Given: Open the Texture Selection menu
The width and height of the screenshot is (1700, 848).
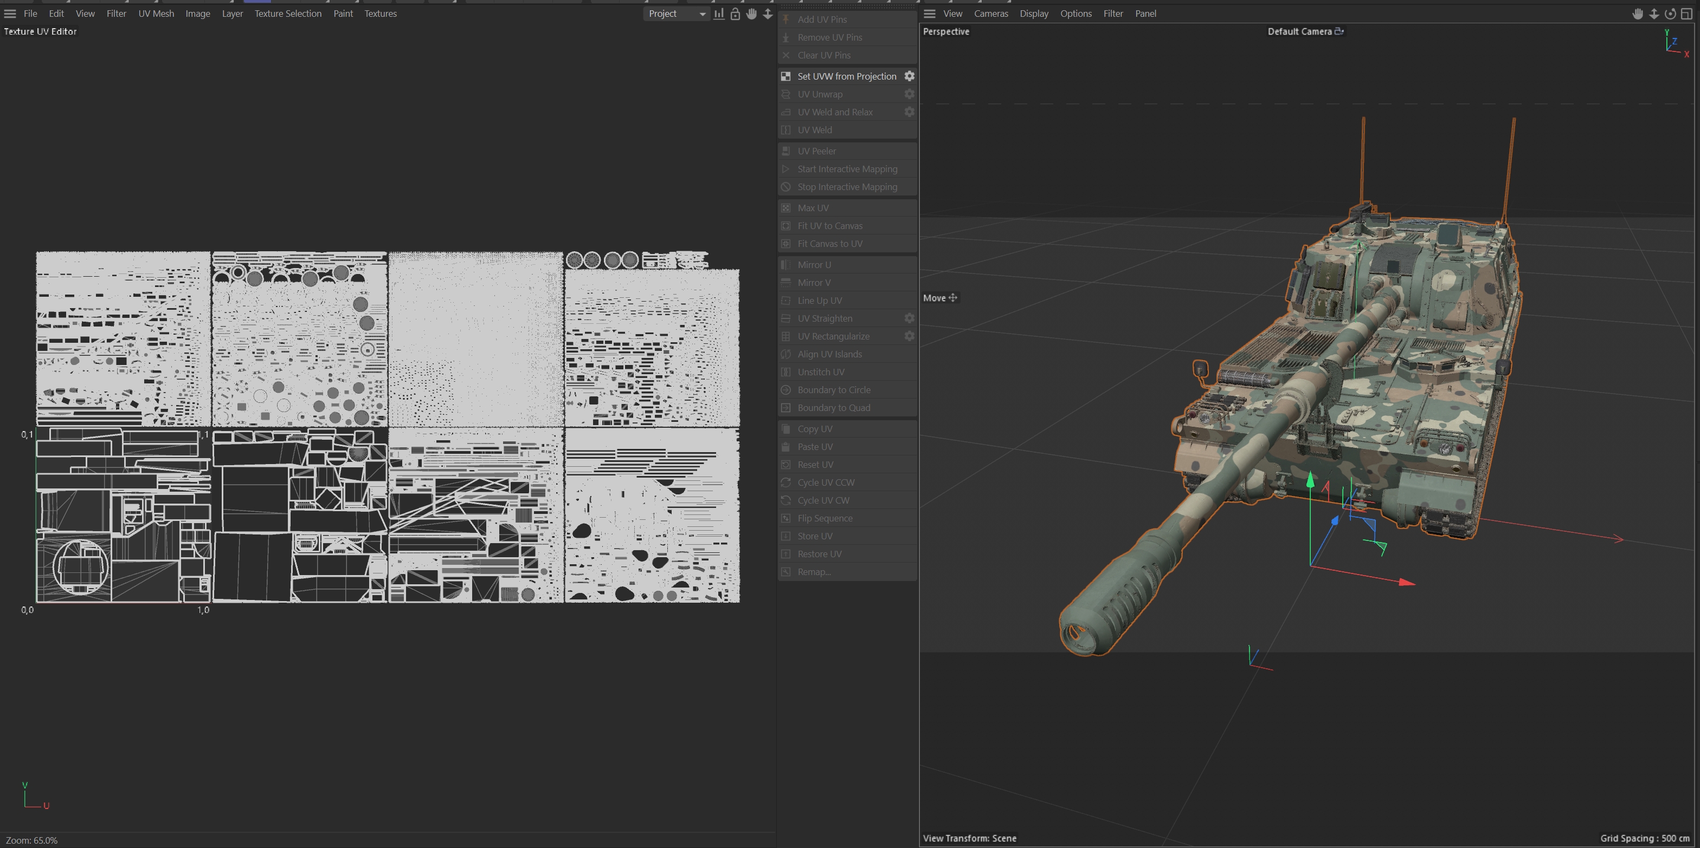Looking at the screenshot, I should coord(288,14).
